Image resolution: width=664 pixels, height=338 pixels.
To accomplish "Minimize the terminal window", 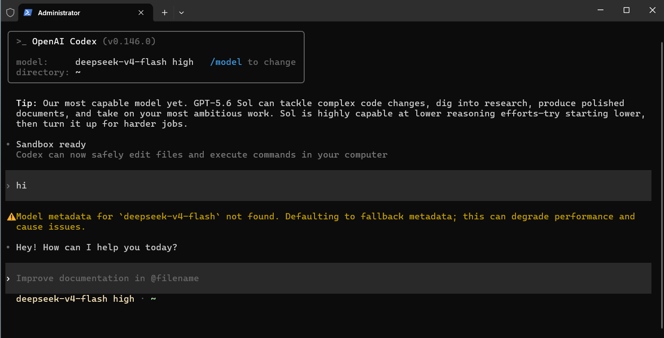I will click(x=601, y=10).
